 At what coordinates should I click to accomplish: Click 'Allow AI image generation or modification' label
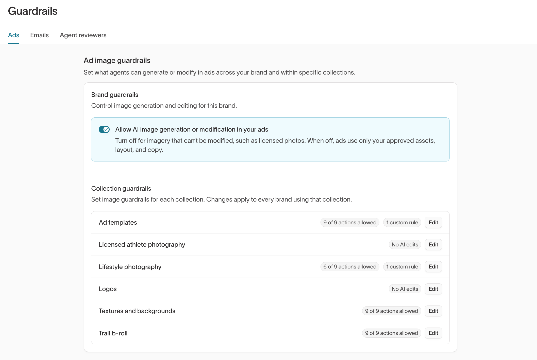192,129
